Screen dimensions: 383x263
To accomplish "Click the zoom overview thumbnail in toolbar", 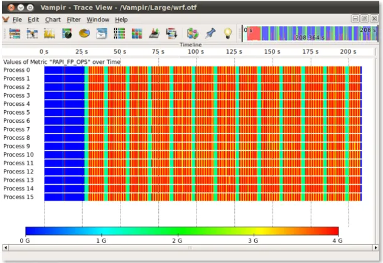I will (310, 33).
